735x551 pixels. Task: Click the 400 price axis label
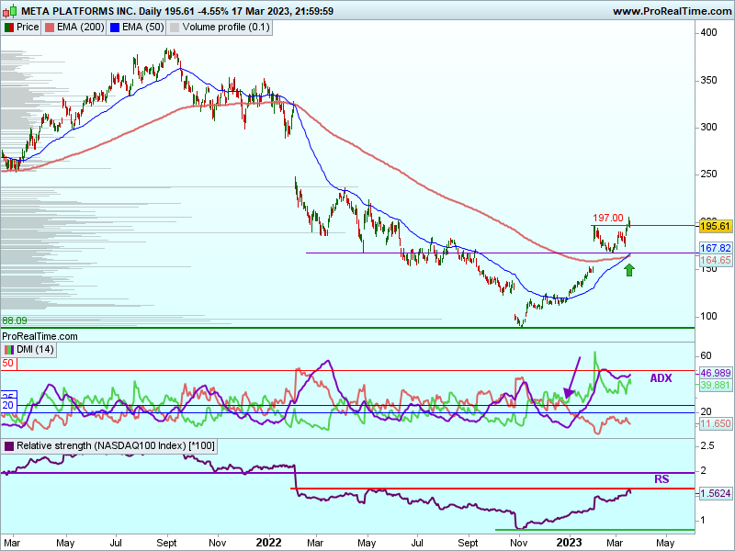coord(708,33)
